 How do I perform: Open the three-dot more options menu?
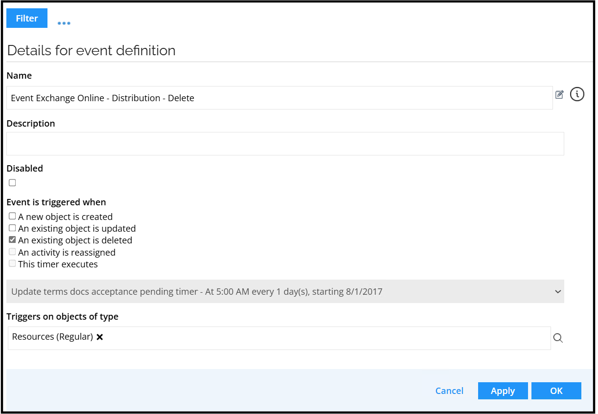(x=64, y=23)
